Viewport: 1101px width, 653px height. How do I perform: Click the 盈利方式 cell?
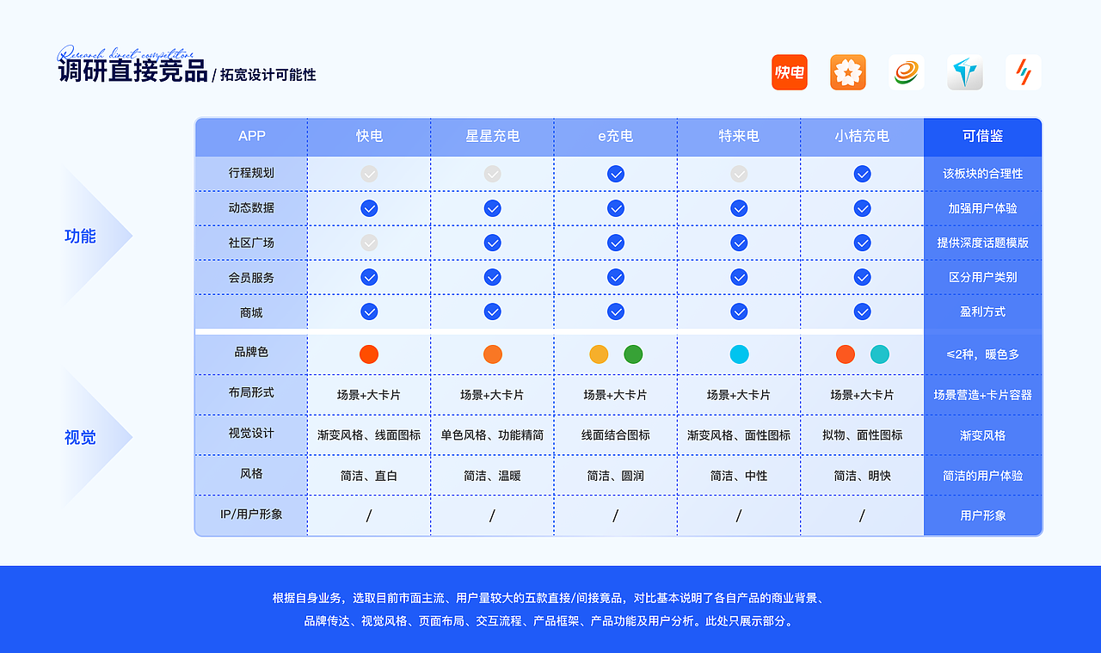tap(983, 311)
